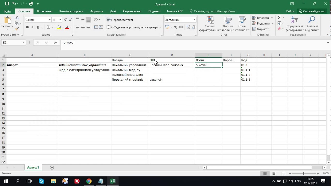Apply thousands separator 000 style

181,27
